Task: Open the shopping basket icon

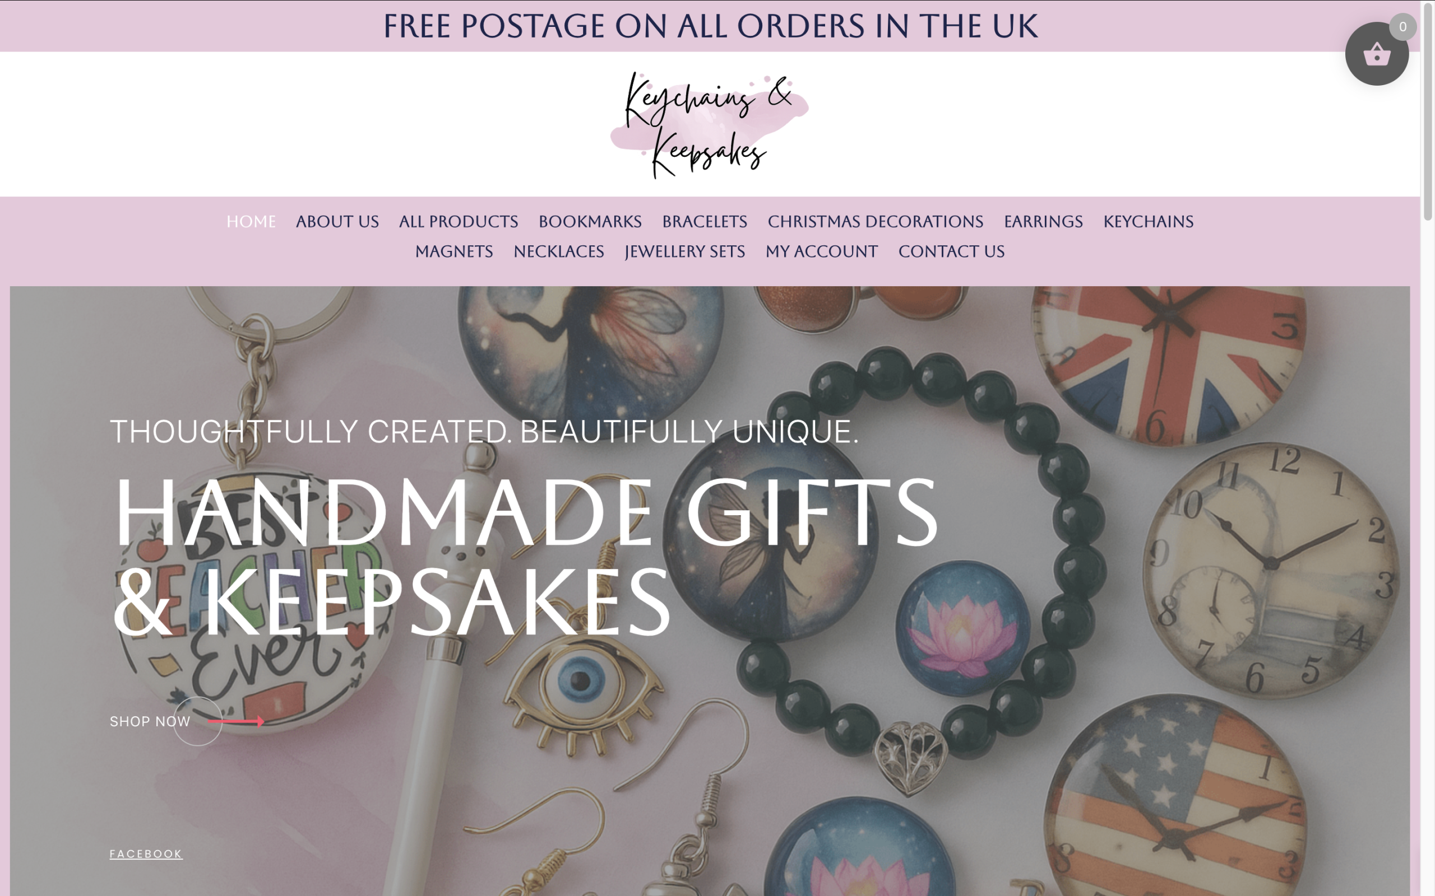Action: pyautogui.click(x=1376, y=54)
